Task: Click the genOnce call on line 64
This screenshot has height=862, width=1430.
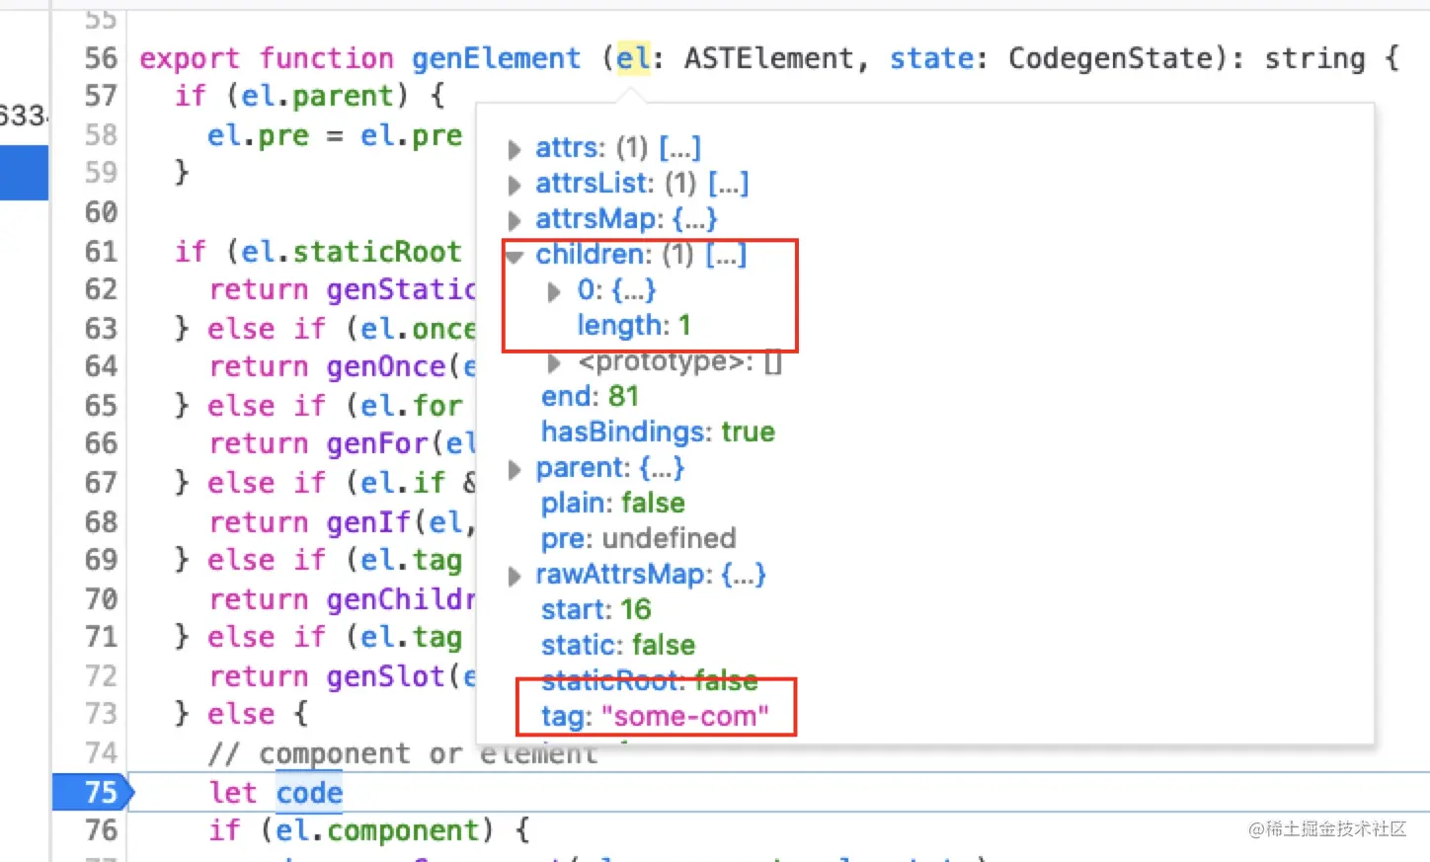Action: 386,366
